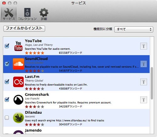Image resolution: width=157 pixels, height=137 pixels.
Task: Open the 詳細 gear tab
Action: [44, 14]
